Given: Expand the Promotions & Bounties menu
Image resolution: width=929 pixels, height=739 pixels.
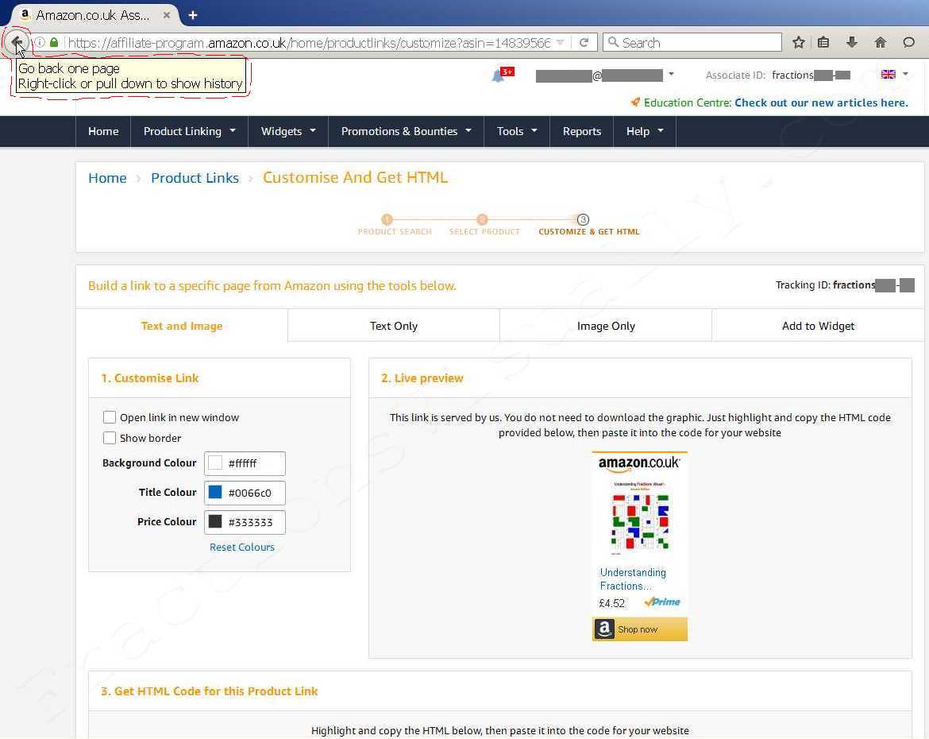Looking at the screenshot, I should click(406, 131).
